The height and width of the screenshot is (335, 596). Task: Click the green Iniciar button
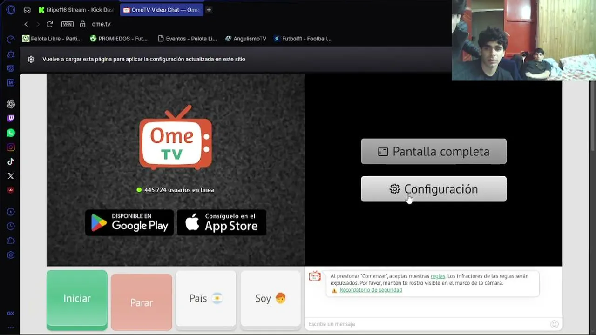tap(77, 300)
